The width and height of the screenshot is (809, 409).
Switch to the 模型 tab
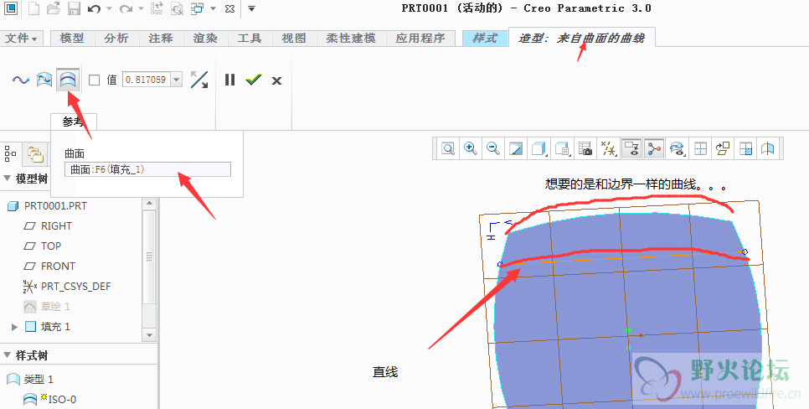tap(72, 39)
